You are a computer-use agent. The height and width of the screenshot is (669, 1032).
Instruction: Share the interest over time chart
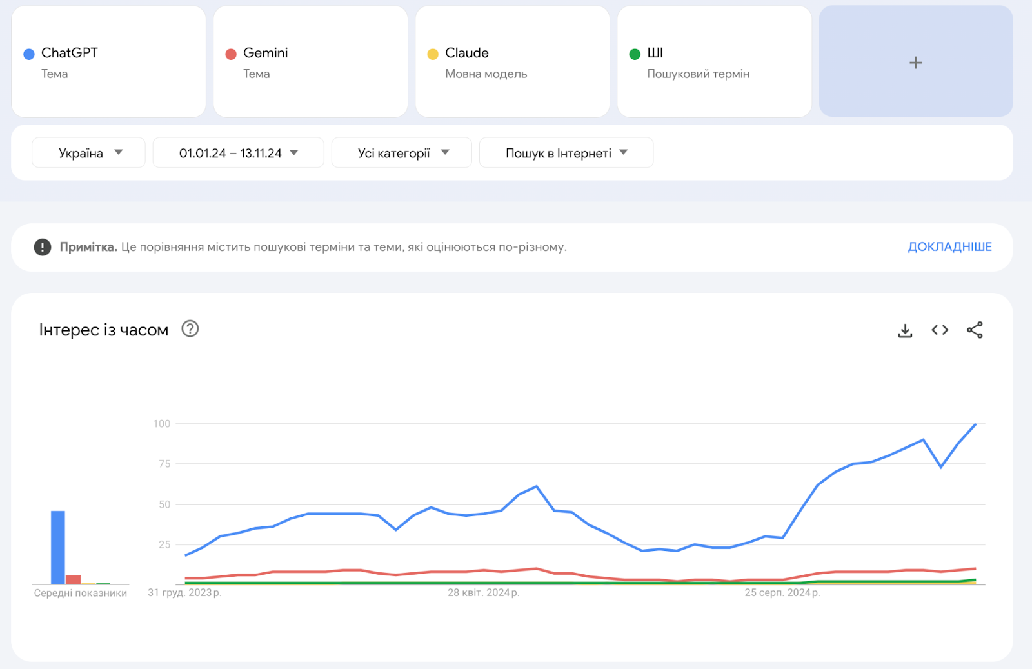tap(975, 330)
